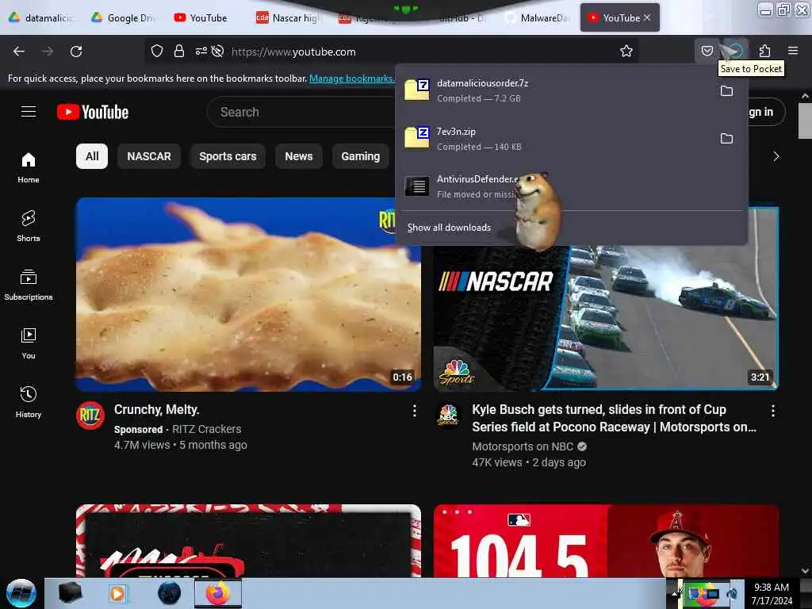Open folder for datamaliciousorder.7z download
The width and height of the screenshot is (812, 609).
tap(726, 91)
